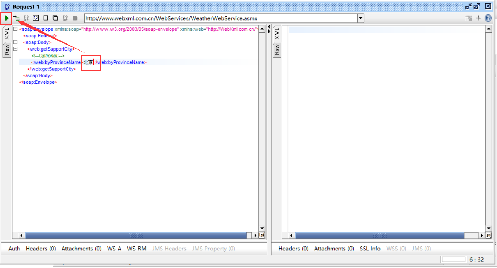
Task: Click the maximize window icon in title bar
Action: click(477, 6)
